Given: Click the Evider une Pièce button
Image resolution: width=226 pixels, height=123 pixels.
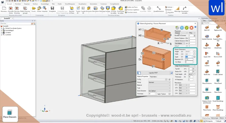Looking at the screenshot, I should 131,8.
